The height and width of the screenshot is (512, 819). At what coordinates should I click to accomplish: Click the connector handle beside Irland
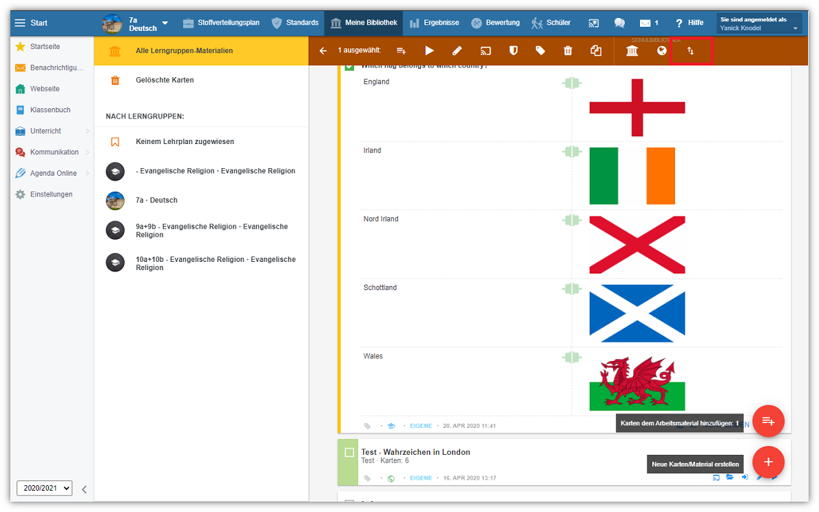tap(572, 152)
